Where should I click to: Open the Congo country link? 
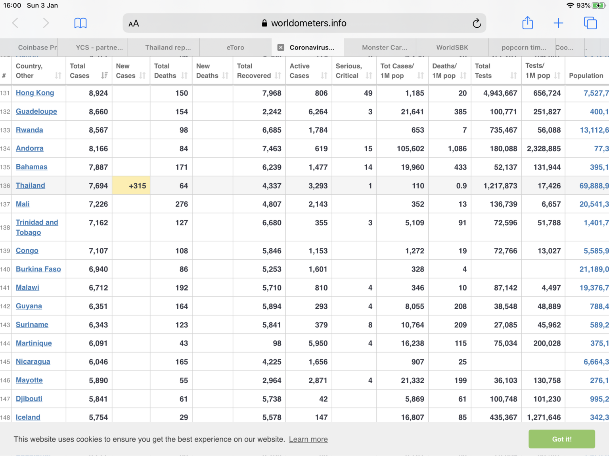point(27,251)
